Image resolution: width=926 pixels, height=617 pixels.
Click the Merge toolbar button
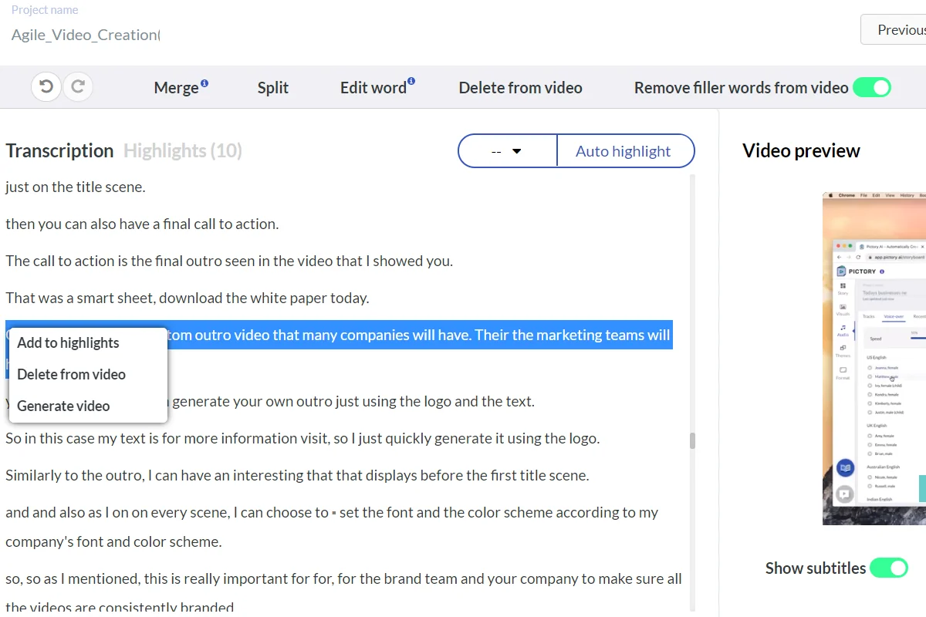point(176,88)
